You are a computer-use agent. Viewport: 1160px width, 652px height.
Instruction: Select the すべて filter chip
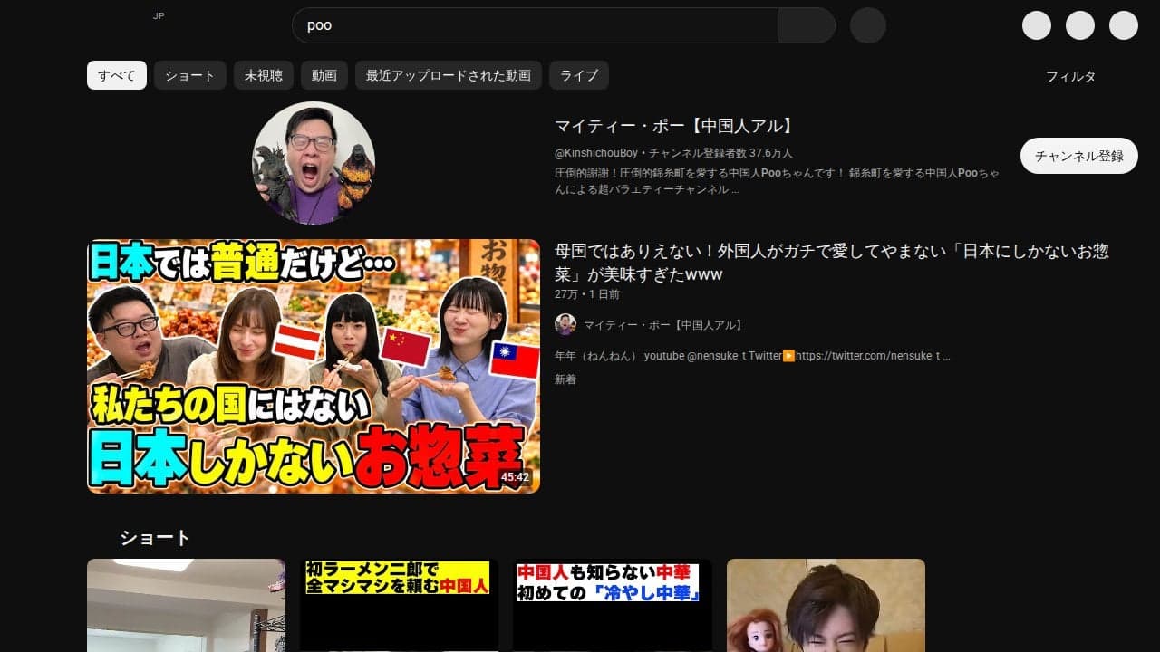[117, 75]
